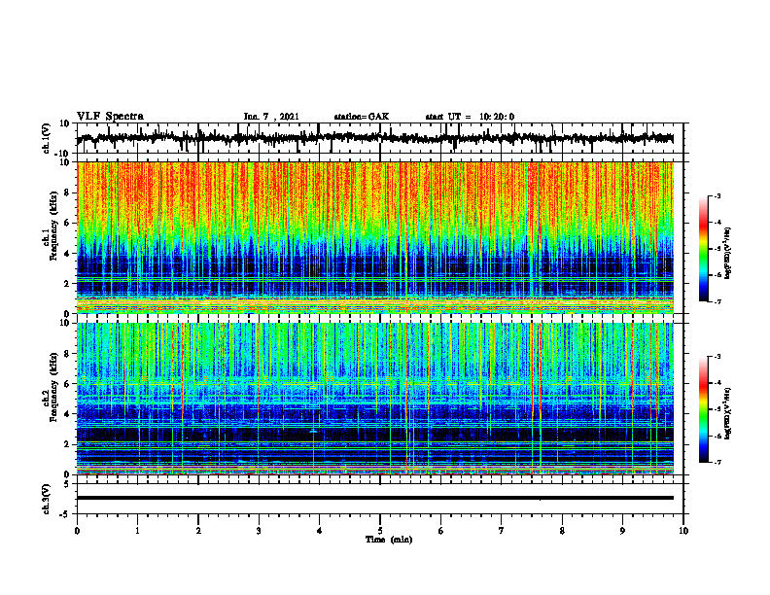Click the ch.3 flat black trace
The width and height of the screenshot is (770, 595).
coord(374,498)
